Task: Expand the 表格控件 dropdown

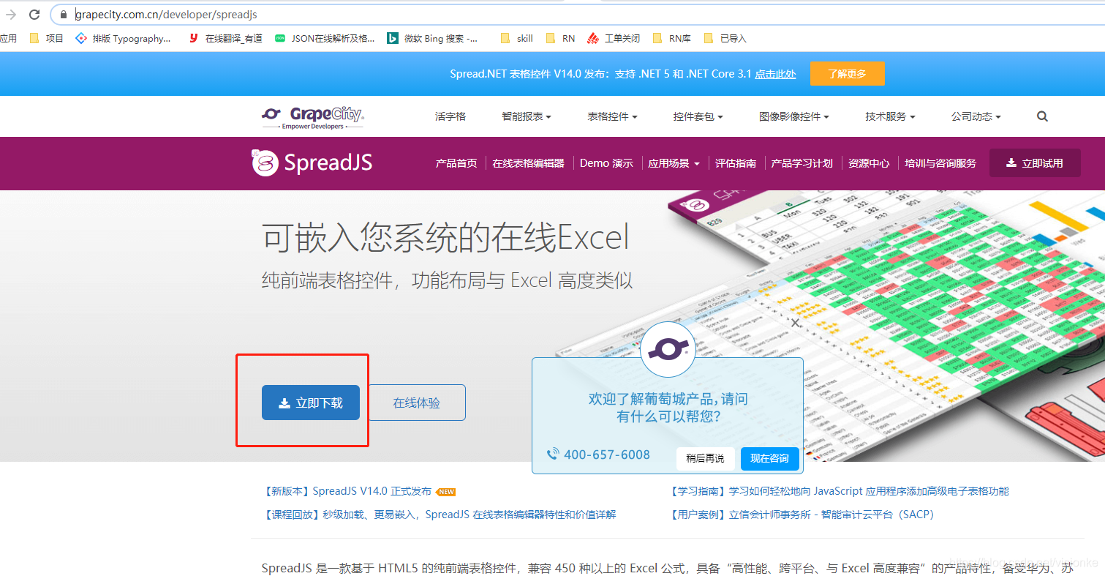Action: (612, 116)
